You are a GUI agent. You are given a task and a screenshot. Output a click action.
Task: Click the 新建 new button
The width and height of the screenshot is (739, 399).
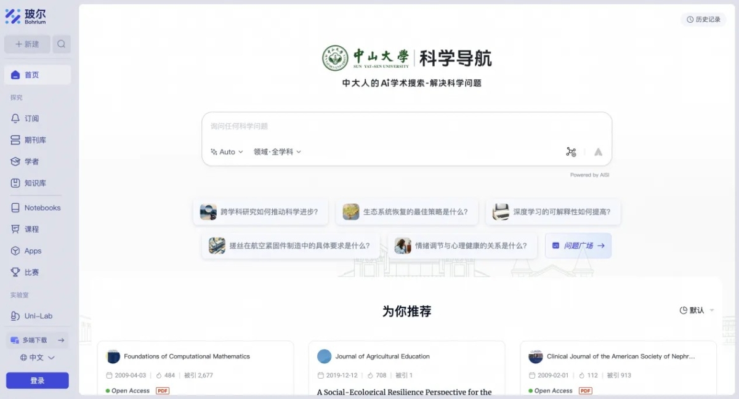pos(27,44)
